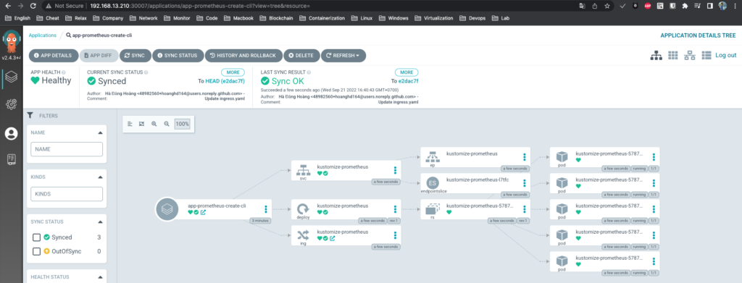
Task: Check the Synced filter checkbox
Action: pos(36,237)
